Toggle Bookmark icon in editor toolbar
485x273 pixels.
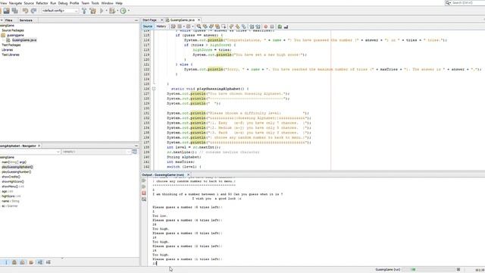tap(244, 27)
